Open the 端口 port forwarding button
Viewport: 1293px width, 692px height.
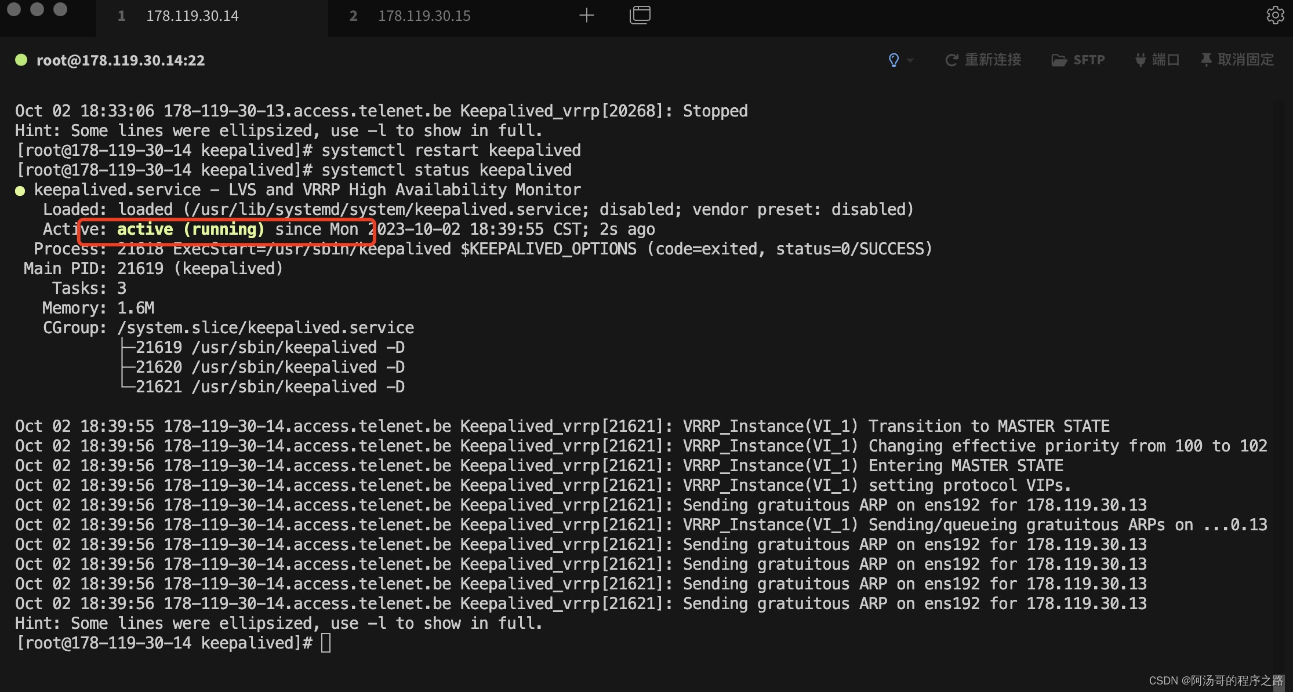tap(1157, 60)
